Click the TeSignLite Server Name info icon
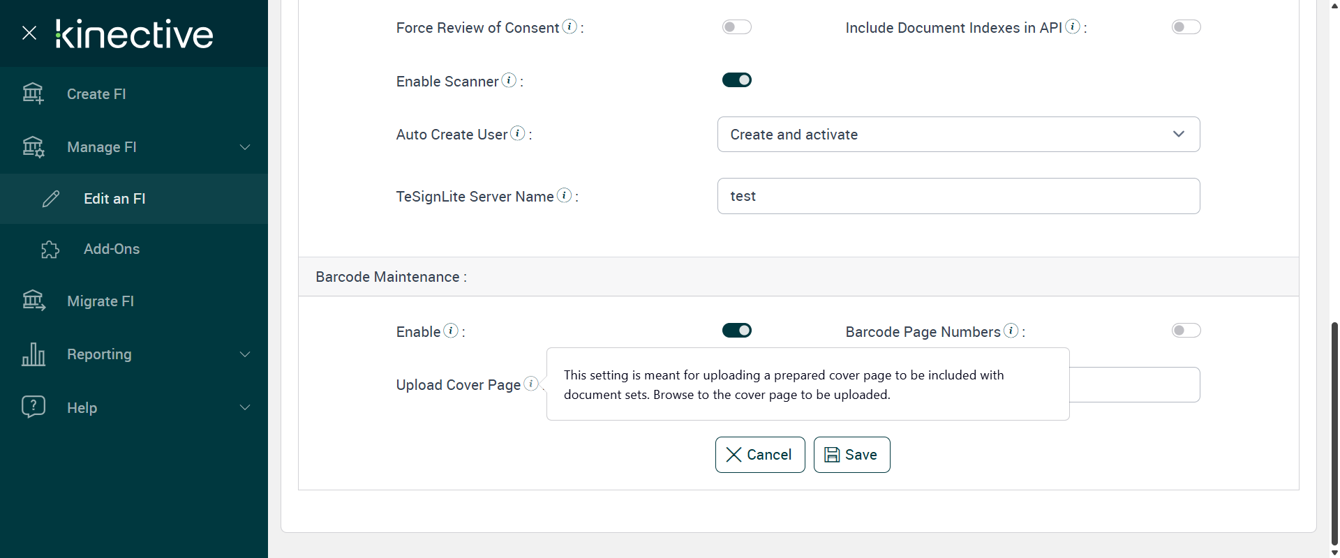 point(564,195)
